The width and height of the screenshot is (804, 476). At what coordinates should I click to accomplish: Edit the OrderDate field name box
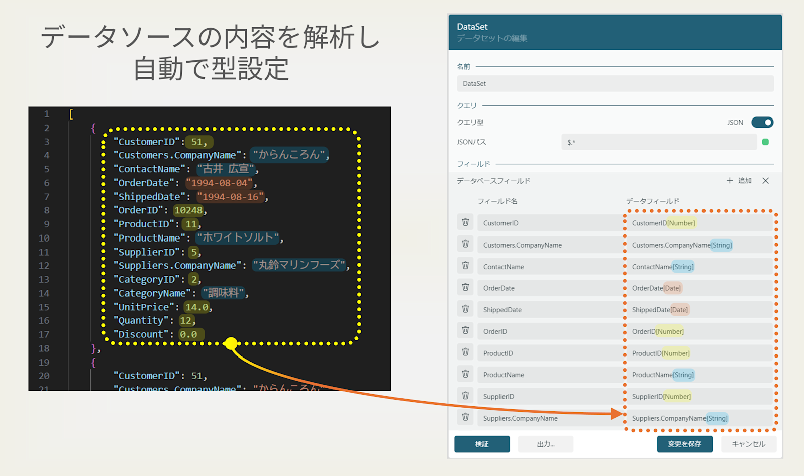[550, 288]
